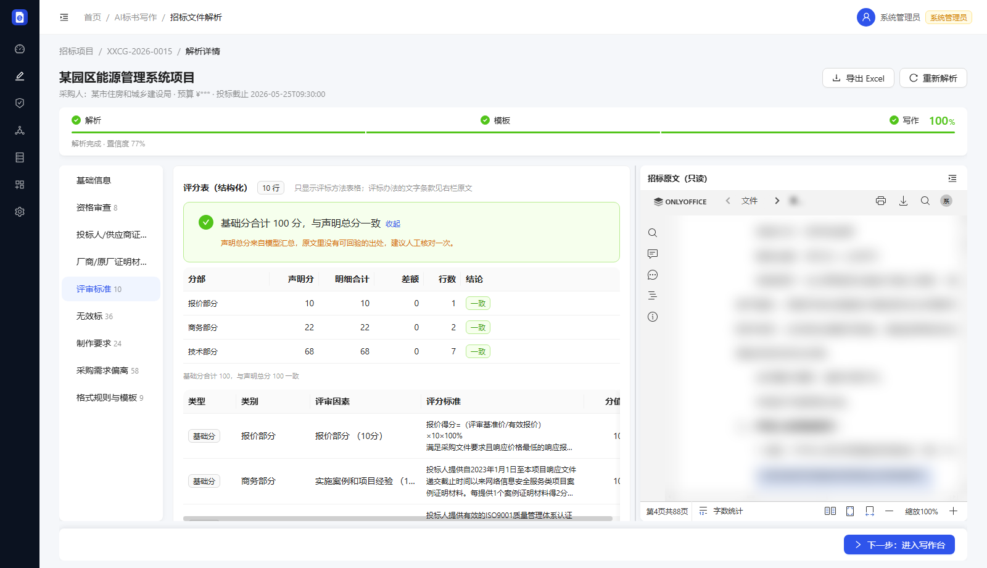Open 招标项目 breadcrumb link
This screenshot has height=568, width=987.
click(x=76, y=51)
